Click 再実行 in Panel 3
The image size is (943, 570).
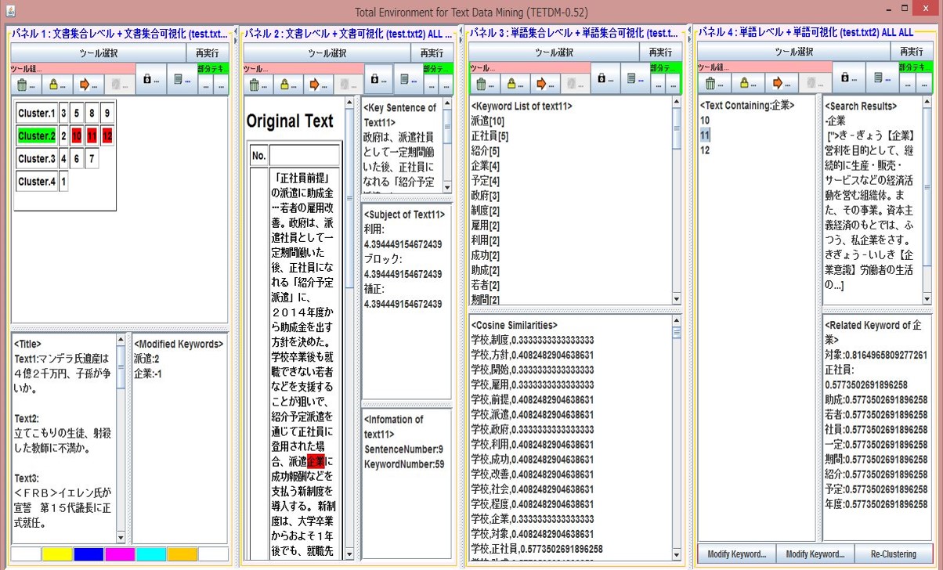coord(661,53)
